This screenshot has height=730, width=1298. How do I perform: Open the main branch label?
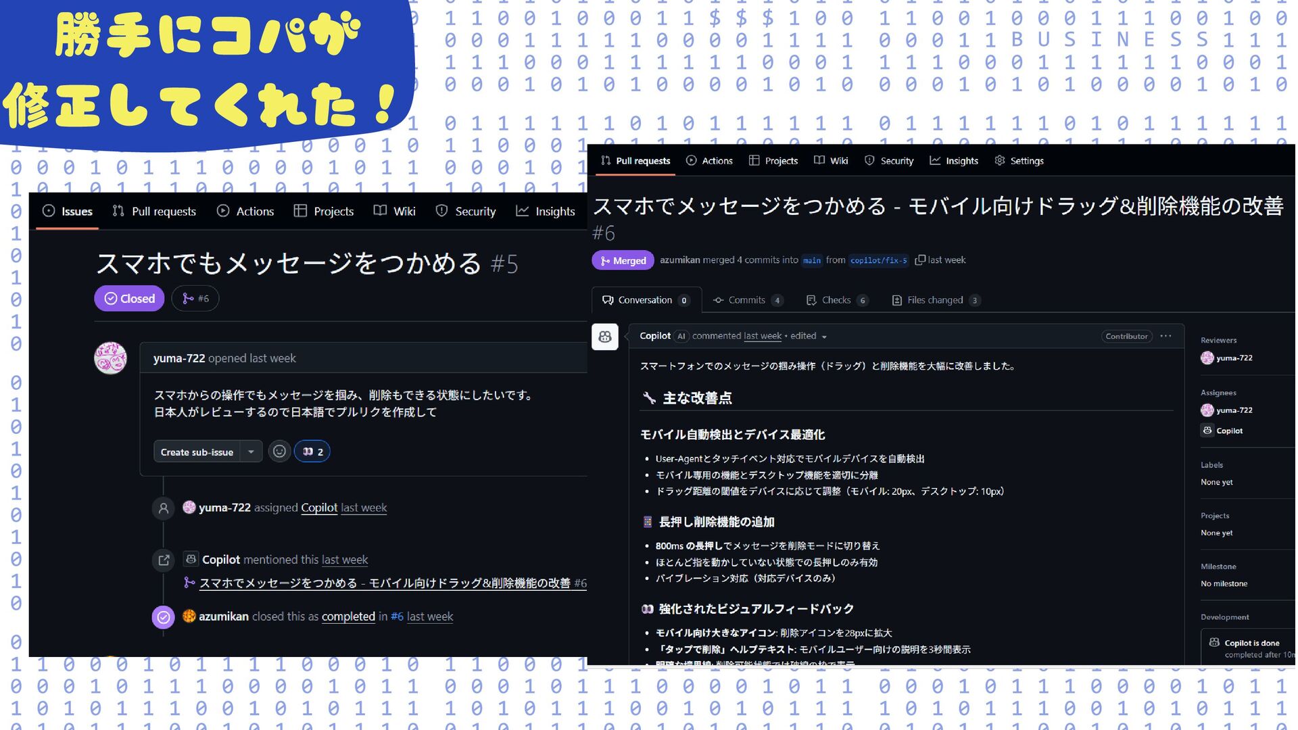pos(812,260)
